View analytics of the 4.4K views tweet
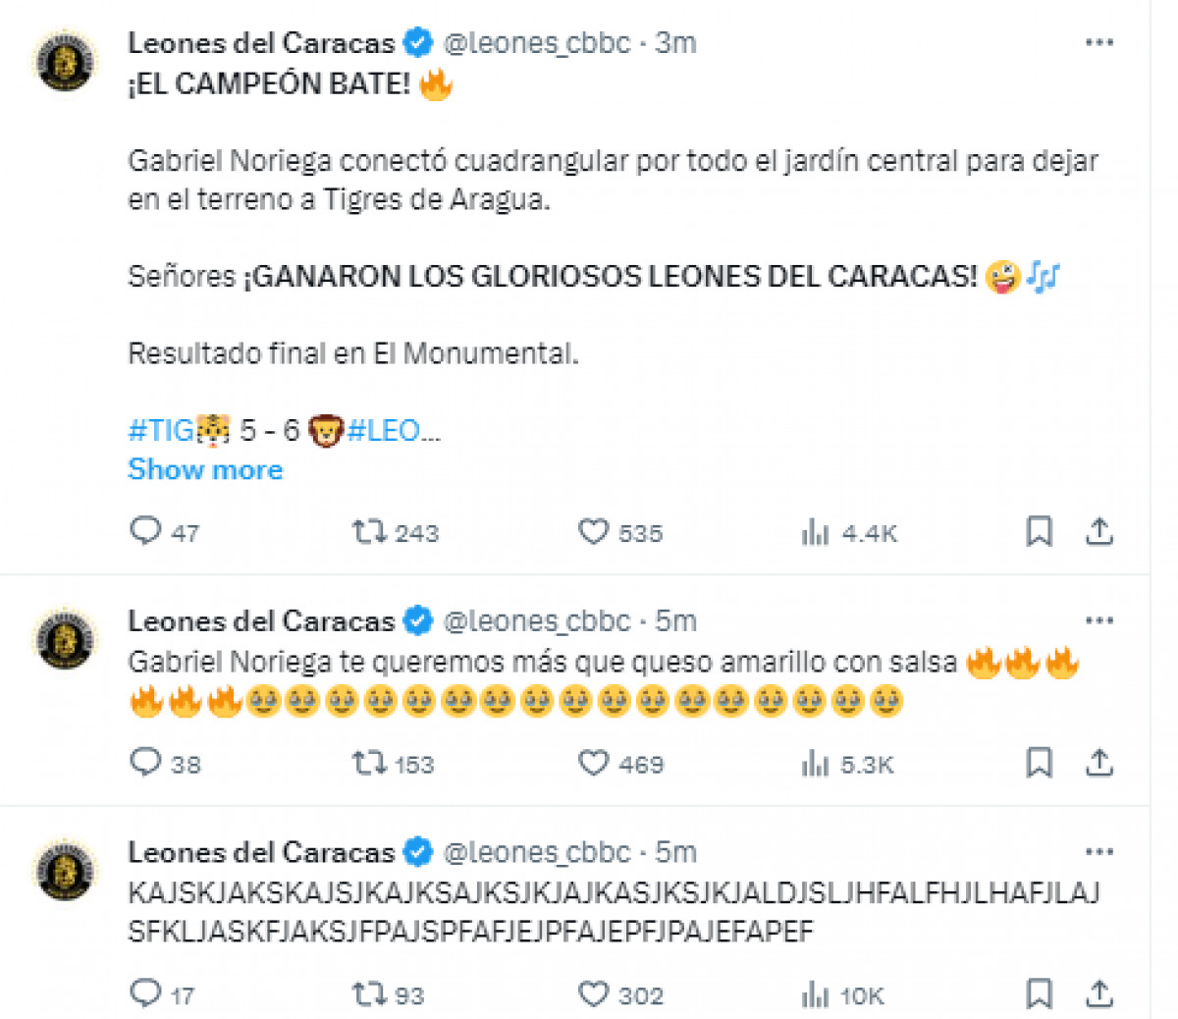1178x1019 pixels. click(815, 532)
